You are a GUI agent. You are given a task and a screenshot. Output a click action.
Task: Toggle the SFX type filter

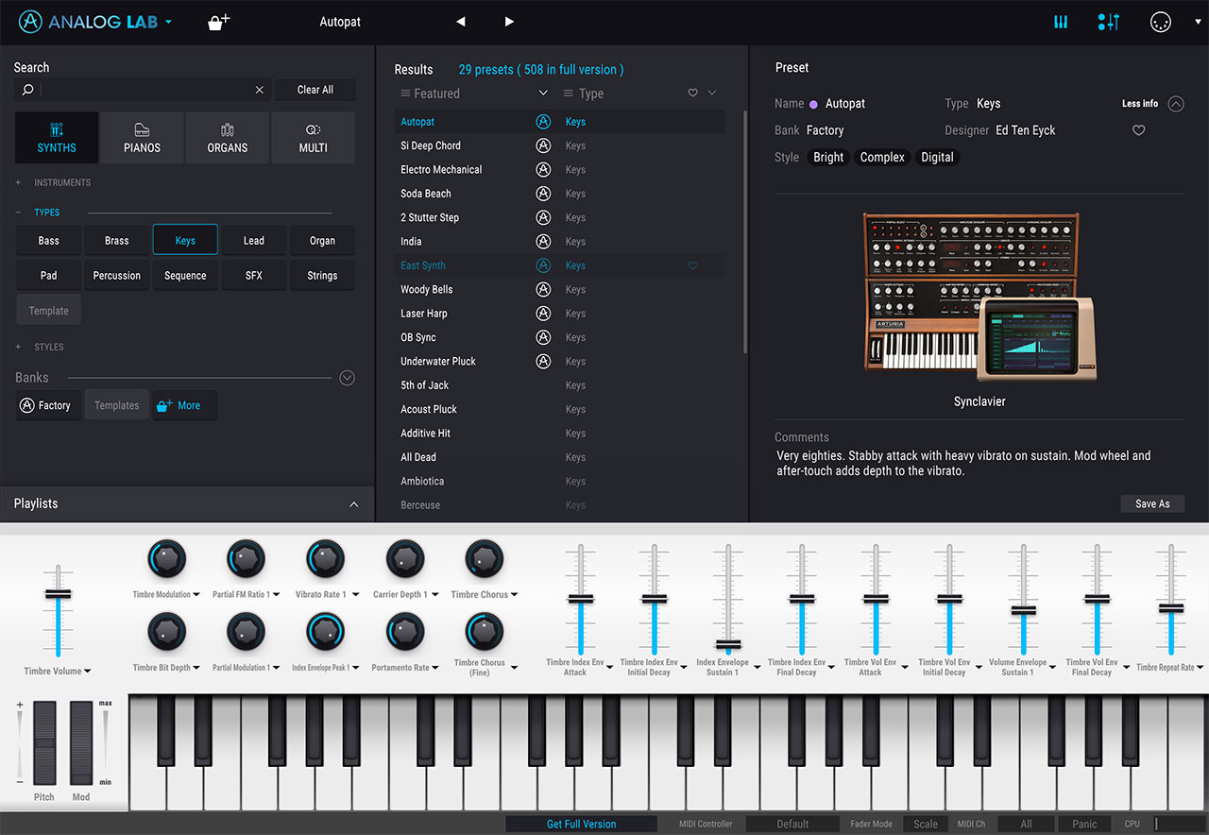pos(254,275)
